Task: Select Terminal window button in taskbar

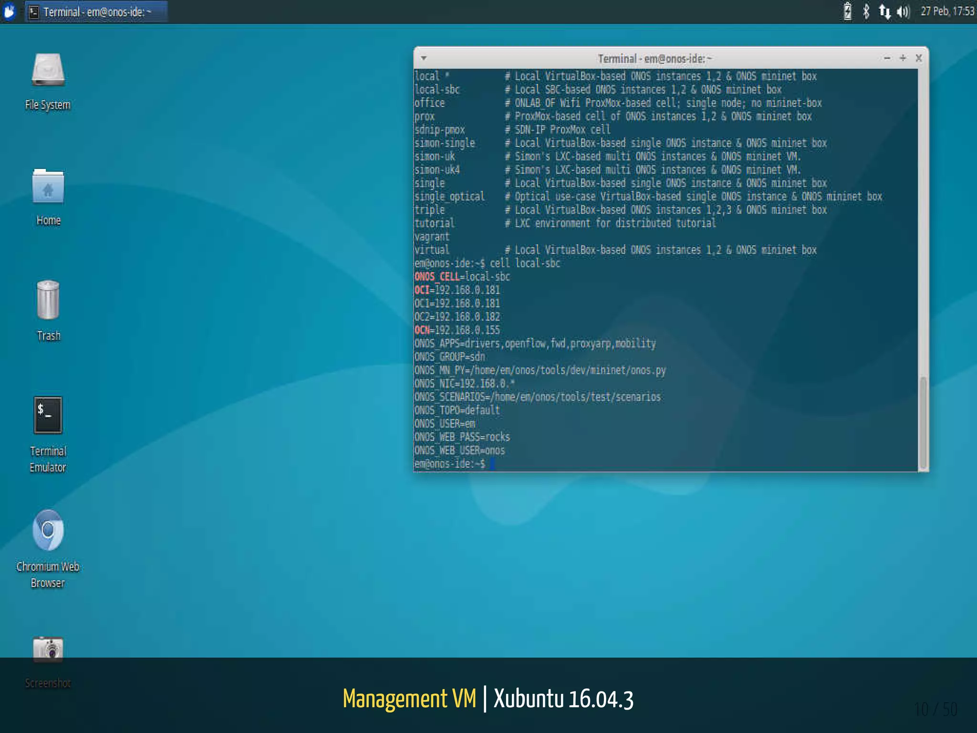Action: pyautogui.click(x=96, y=11)
